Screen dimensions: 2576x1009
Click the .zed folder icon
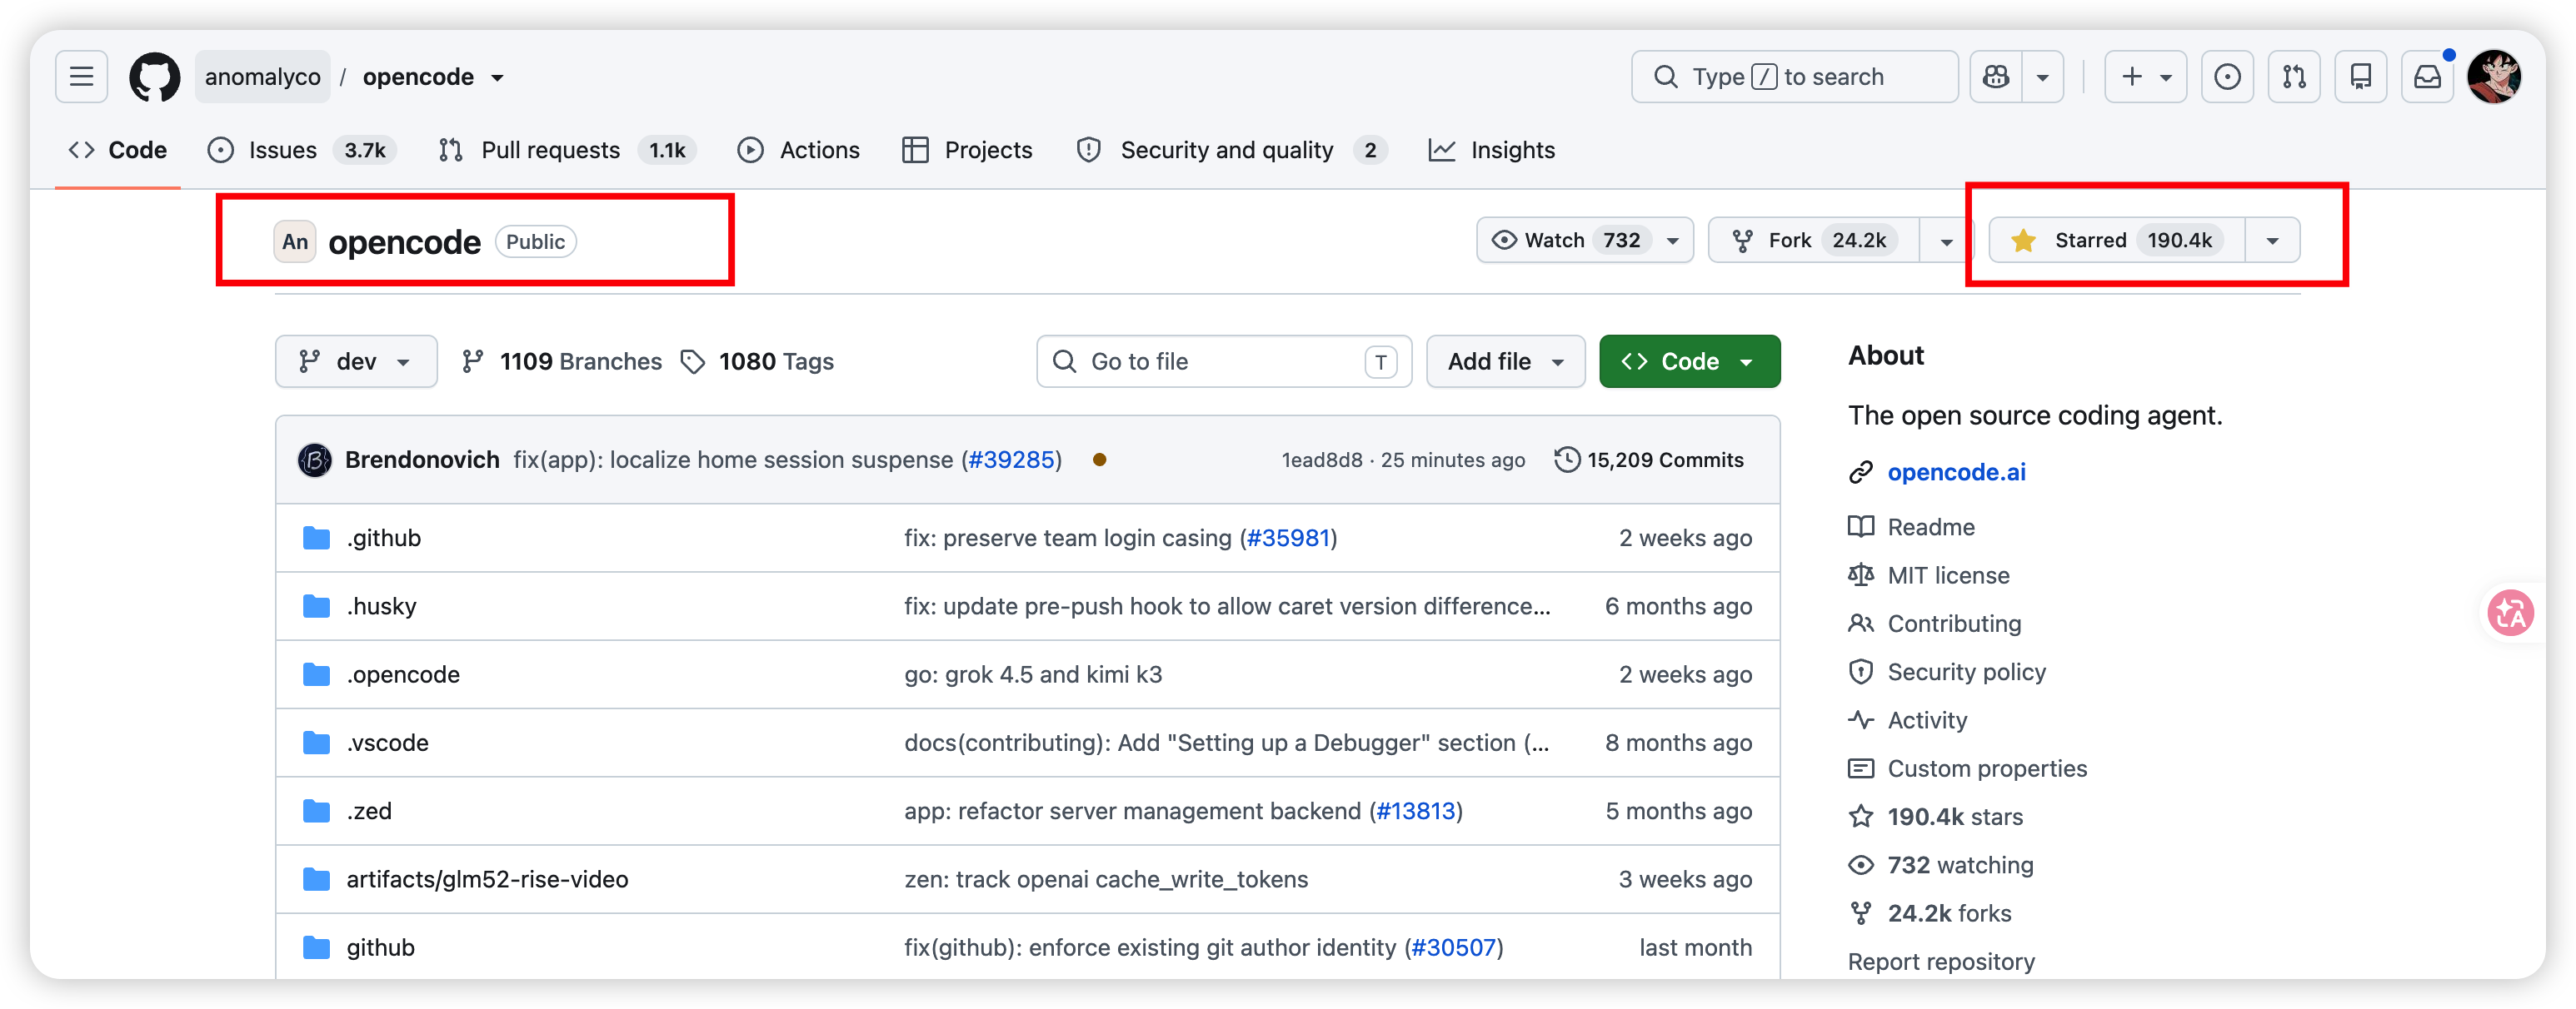(316, 811)
